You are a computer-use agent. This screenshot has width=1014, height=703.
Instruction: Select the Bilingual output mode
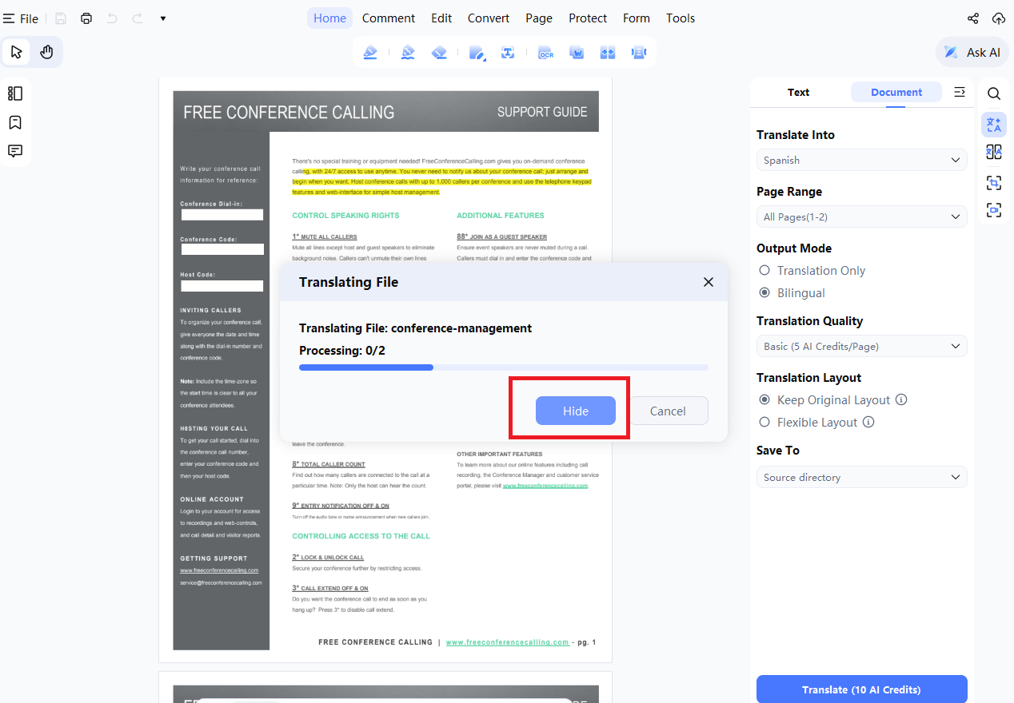pyautogui.click(x=792, y=293)
